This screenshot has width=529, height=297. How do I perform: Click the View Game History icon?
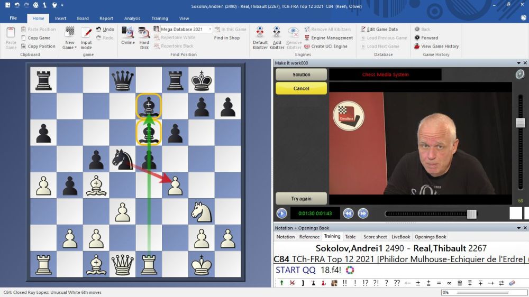pyautogui.click(x=417, y=47)
